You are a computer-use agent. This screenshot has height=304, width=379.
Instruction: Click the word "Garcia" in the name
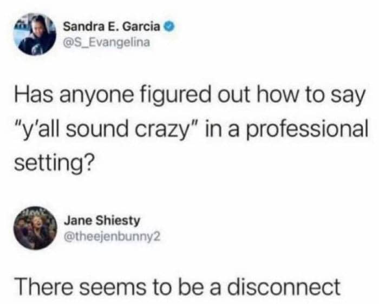pyautogui.click(x=141, y=27)
